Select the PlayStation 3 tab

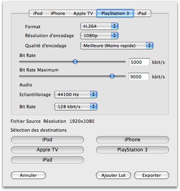[x=115, y=13]
